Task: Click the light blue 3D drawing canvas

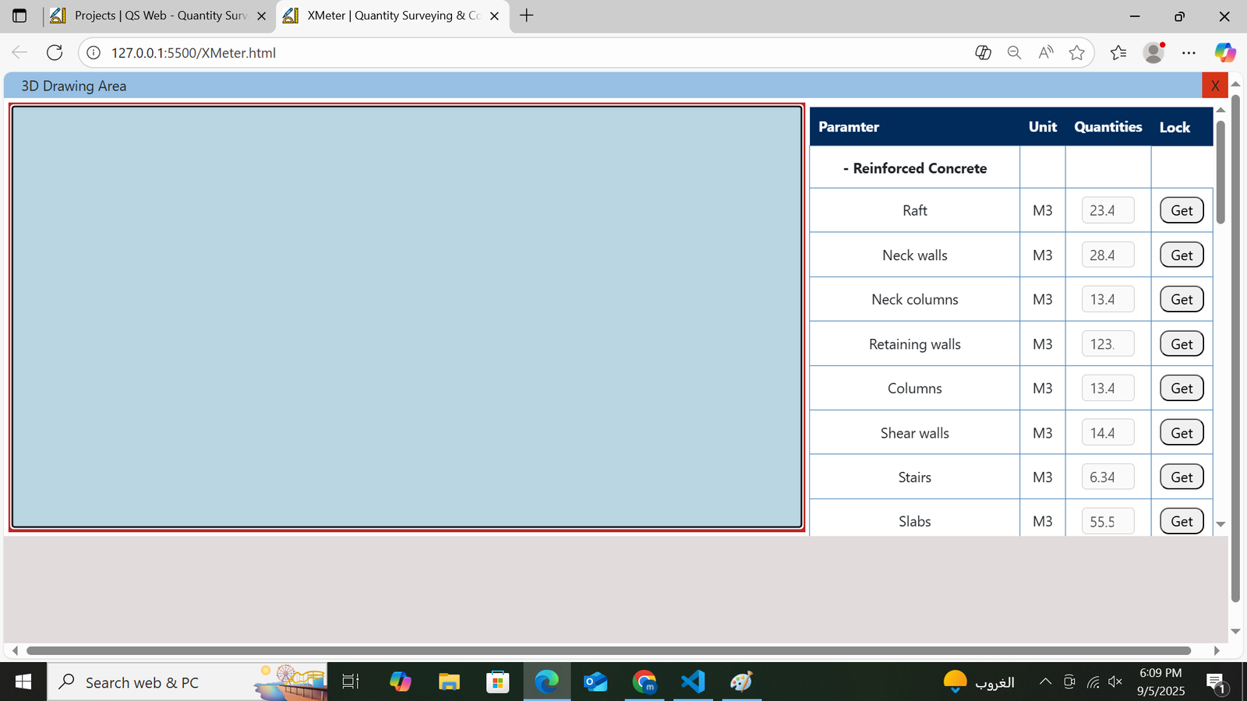Action: [407, 318]
